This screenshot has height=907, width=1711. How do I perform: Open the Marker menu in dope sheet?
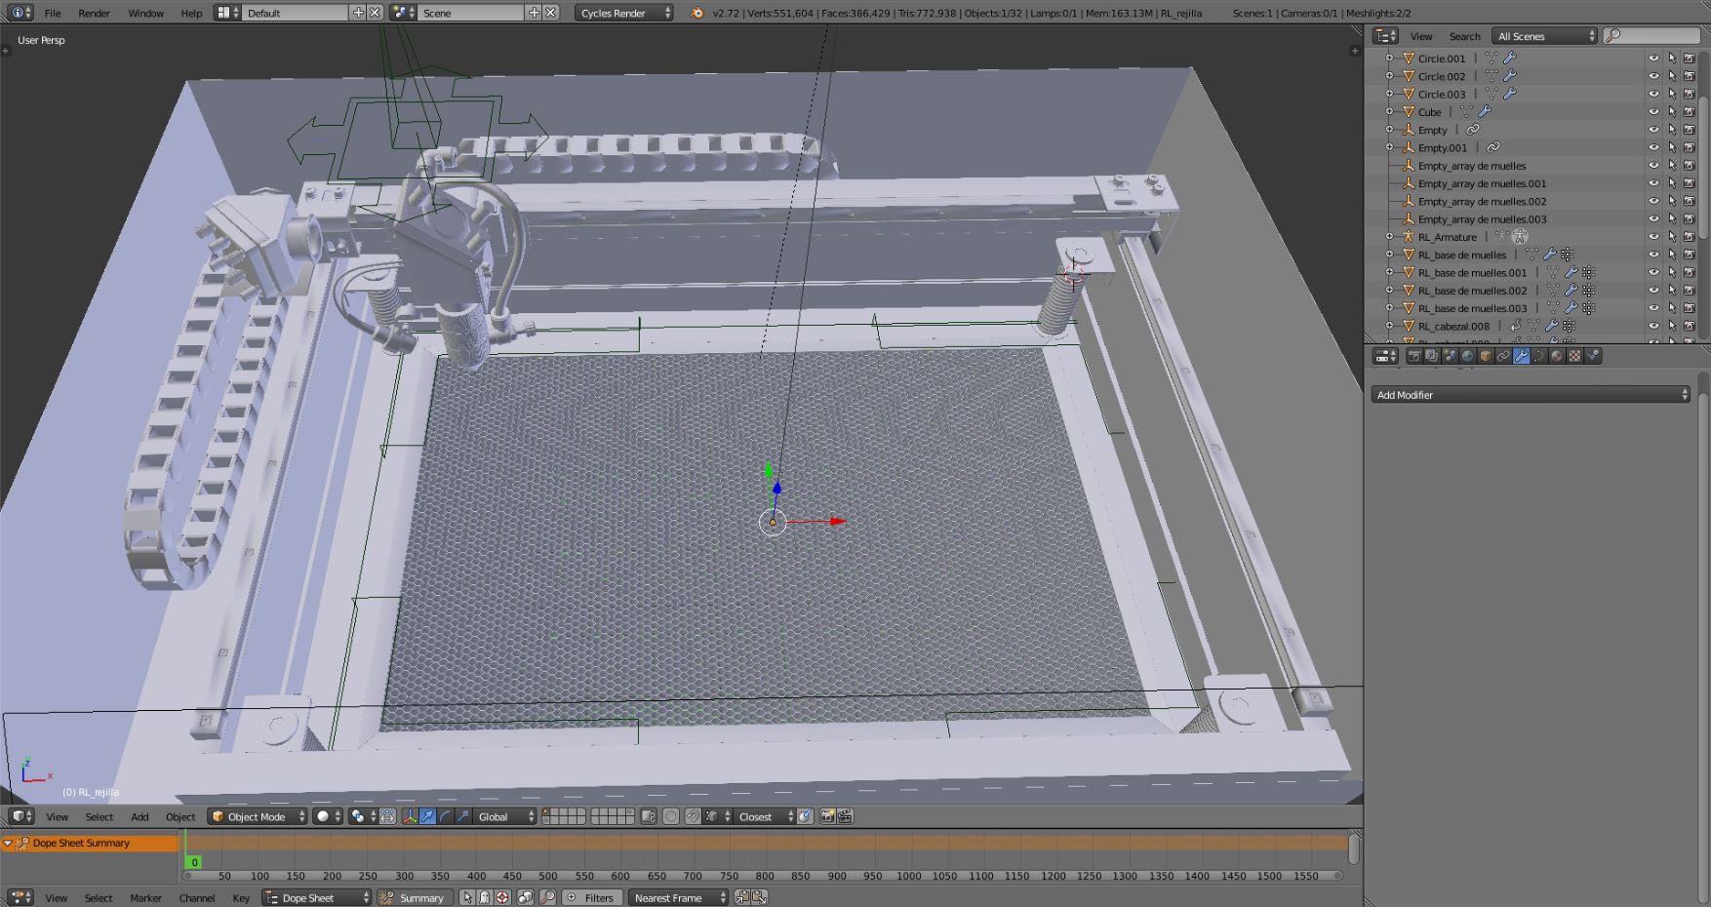(x=145, y=897)
